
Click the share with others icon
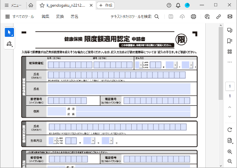pyautogui.click(x=207, y=17)
